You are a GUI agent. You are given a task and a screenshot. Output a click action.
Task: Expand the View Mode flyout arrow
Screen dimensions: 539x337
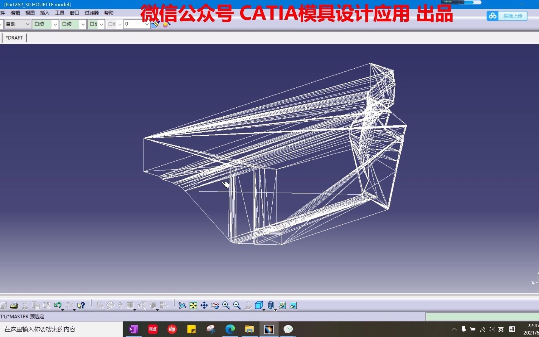point(275,310)
